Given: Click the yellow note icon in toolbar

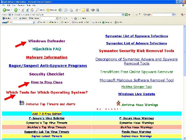Looking at the screenshot, I should point(83,10).
